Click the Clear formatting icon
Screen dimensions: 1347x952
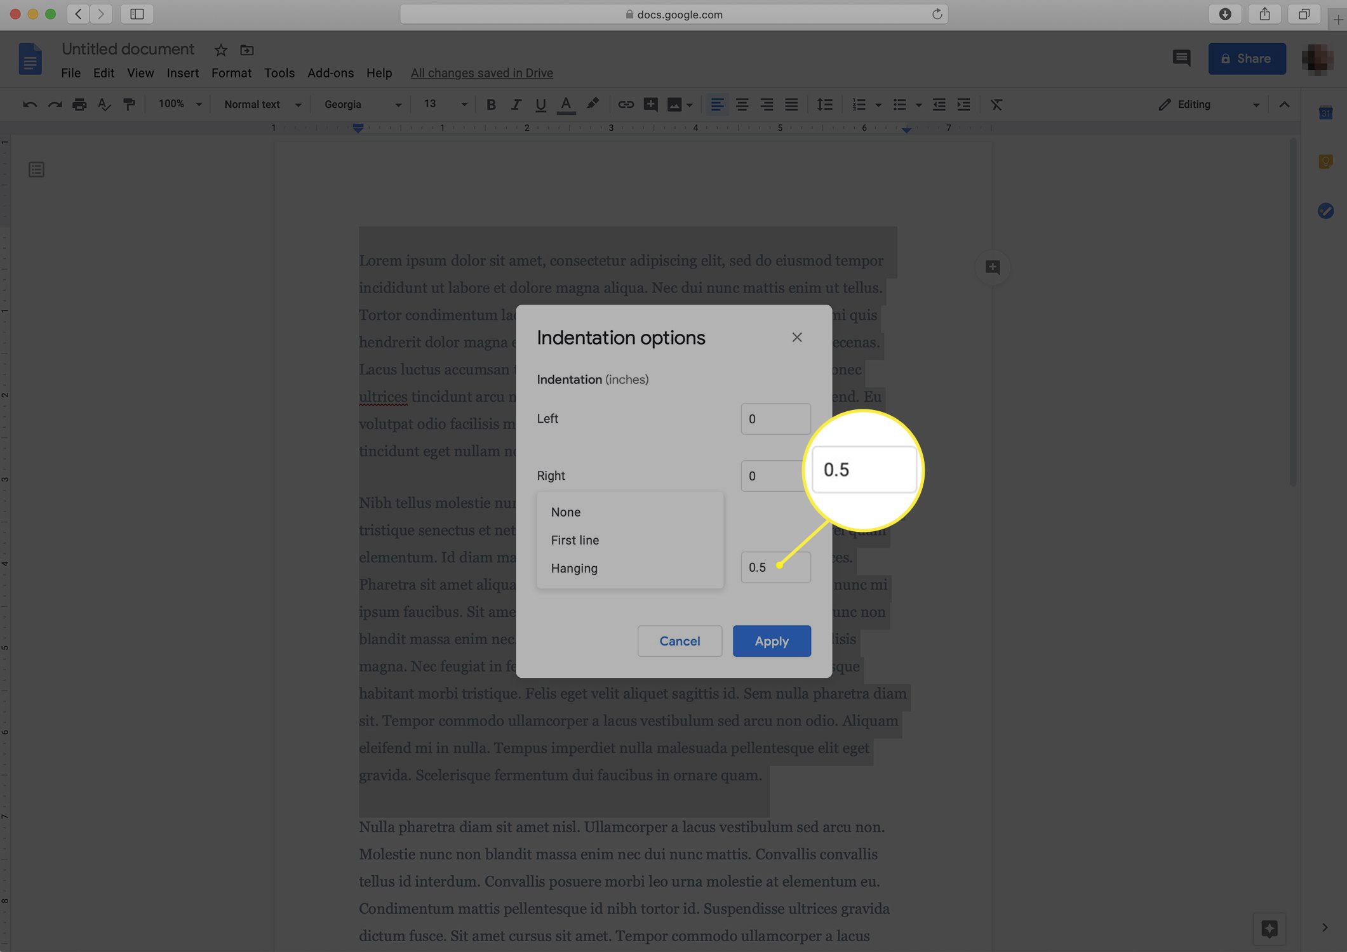tap(996, 105)
